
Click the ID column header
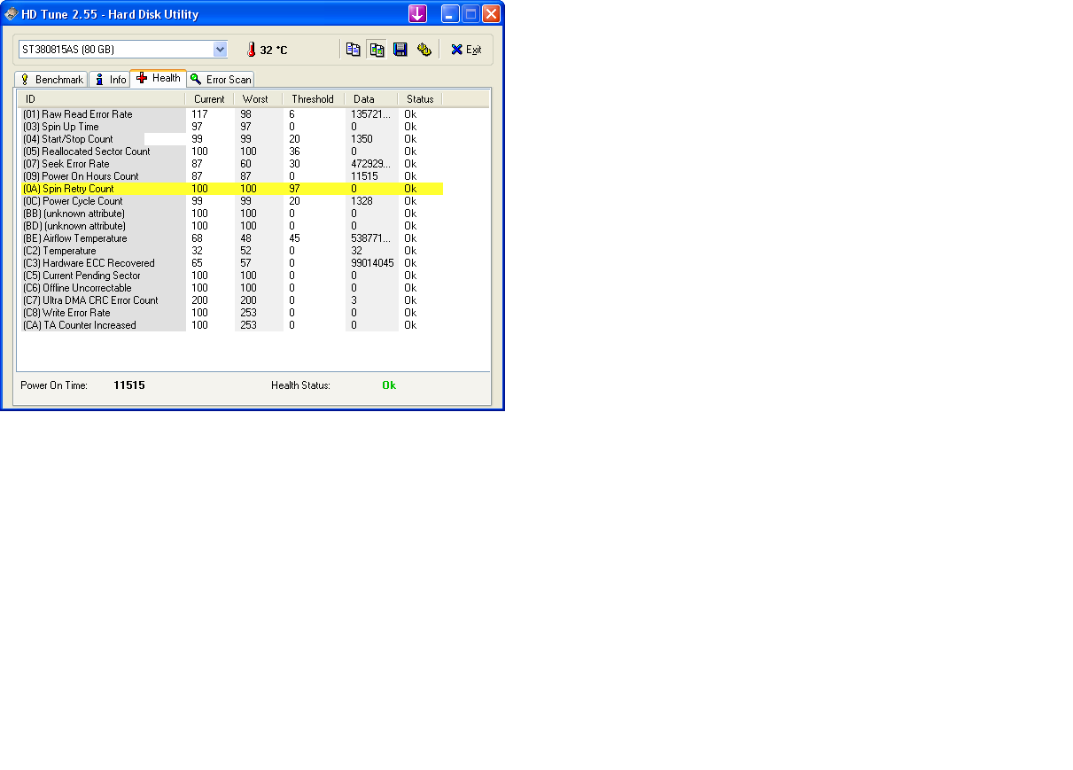(x=101, y=99)
